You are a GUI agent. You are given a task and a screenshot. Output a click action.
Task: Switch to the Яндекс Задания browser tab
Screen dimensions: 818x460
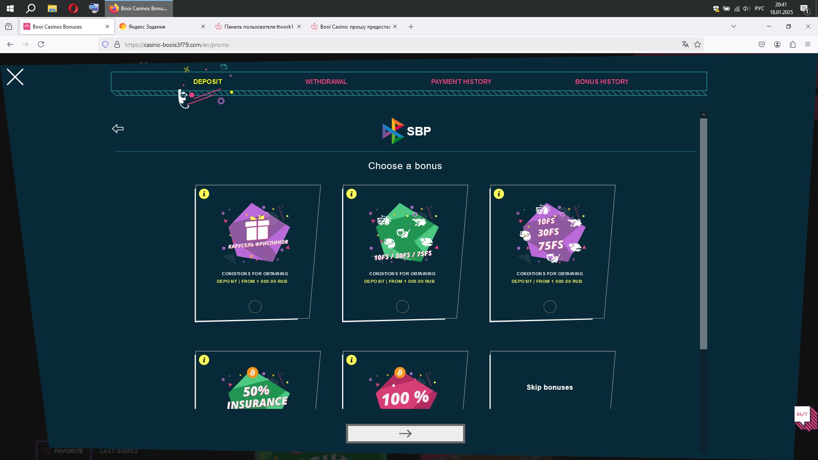click(x=161, y=26)
